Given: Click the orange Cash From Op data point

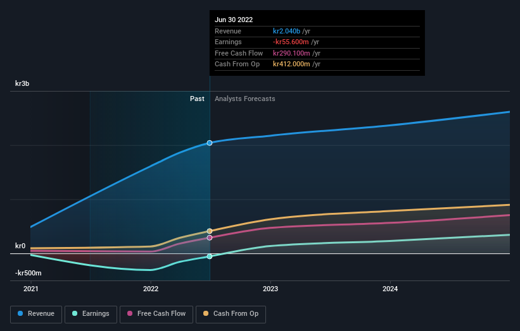Looking at the screenshot, I should pos(210,231).
